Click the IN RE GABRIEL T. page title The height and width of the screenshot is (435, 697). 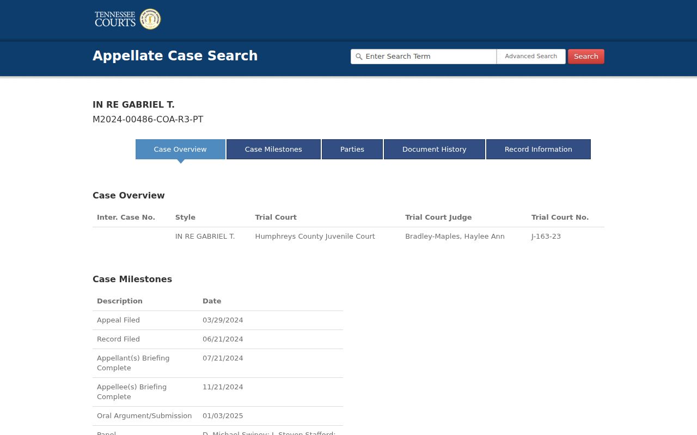click(x=133, y=105)
